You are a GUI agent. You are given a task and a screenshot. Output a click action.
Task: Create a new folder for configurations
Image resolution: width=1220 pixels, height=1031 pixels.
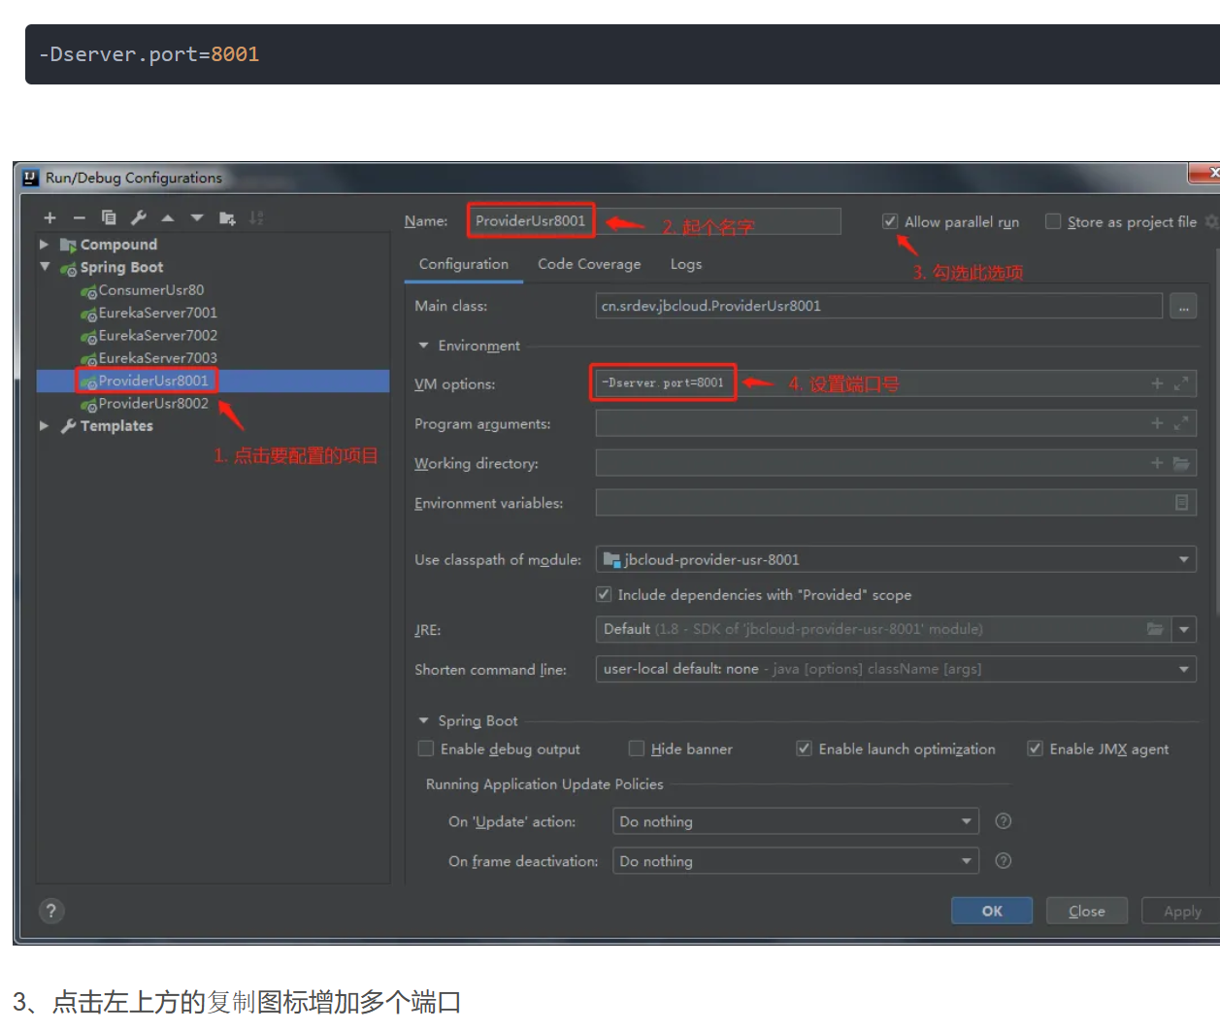[226, 217]
